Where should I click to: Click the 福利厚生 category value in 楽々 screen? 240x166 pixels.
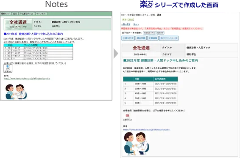pos(191,54)
